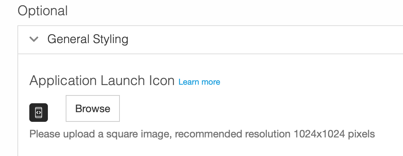Click the current launch icon thumbnail

(39, 113)
